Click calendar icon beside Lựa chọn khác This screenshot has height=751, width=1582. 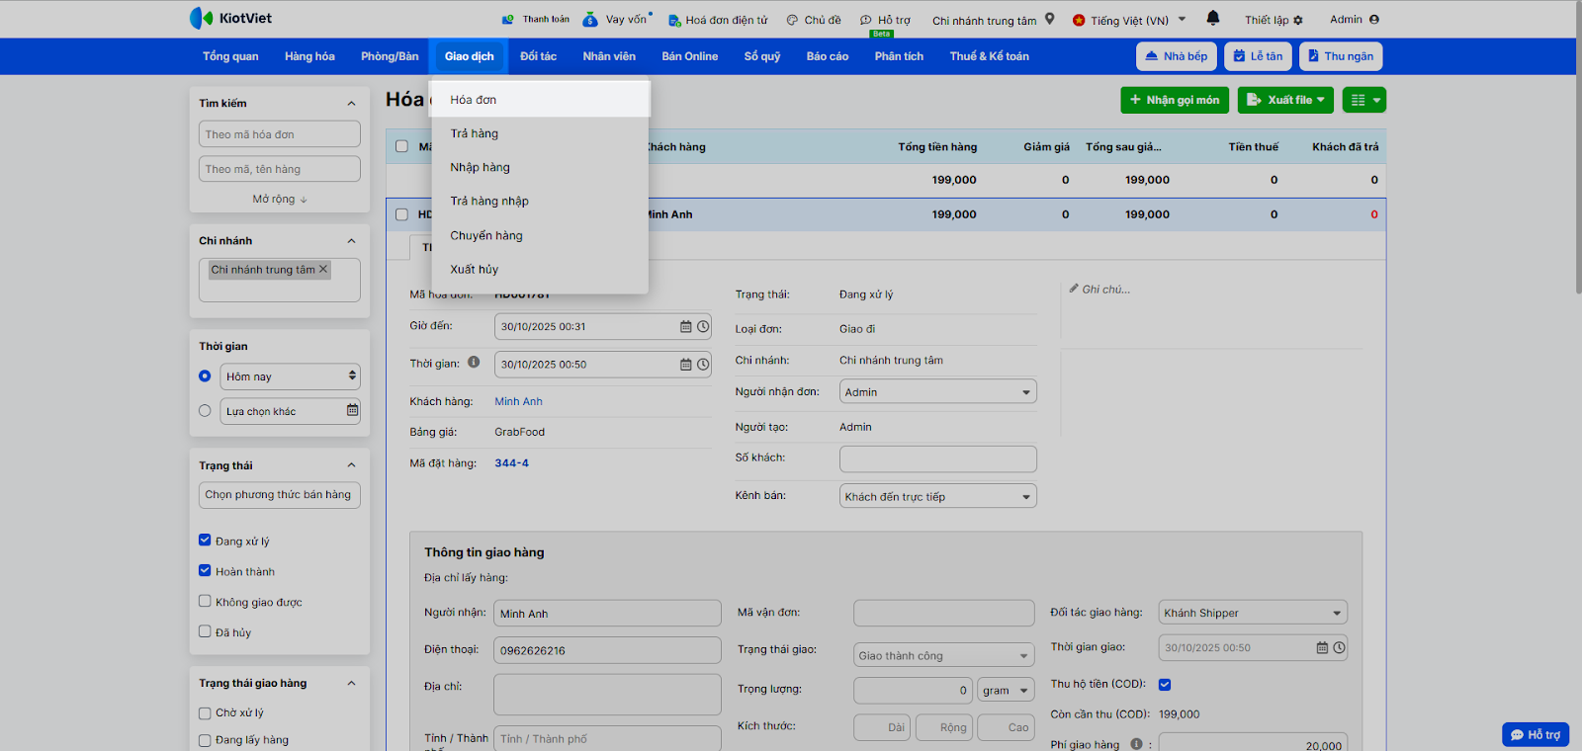point(352,410)
